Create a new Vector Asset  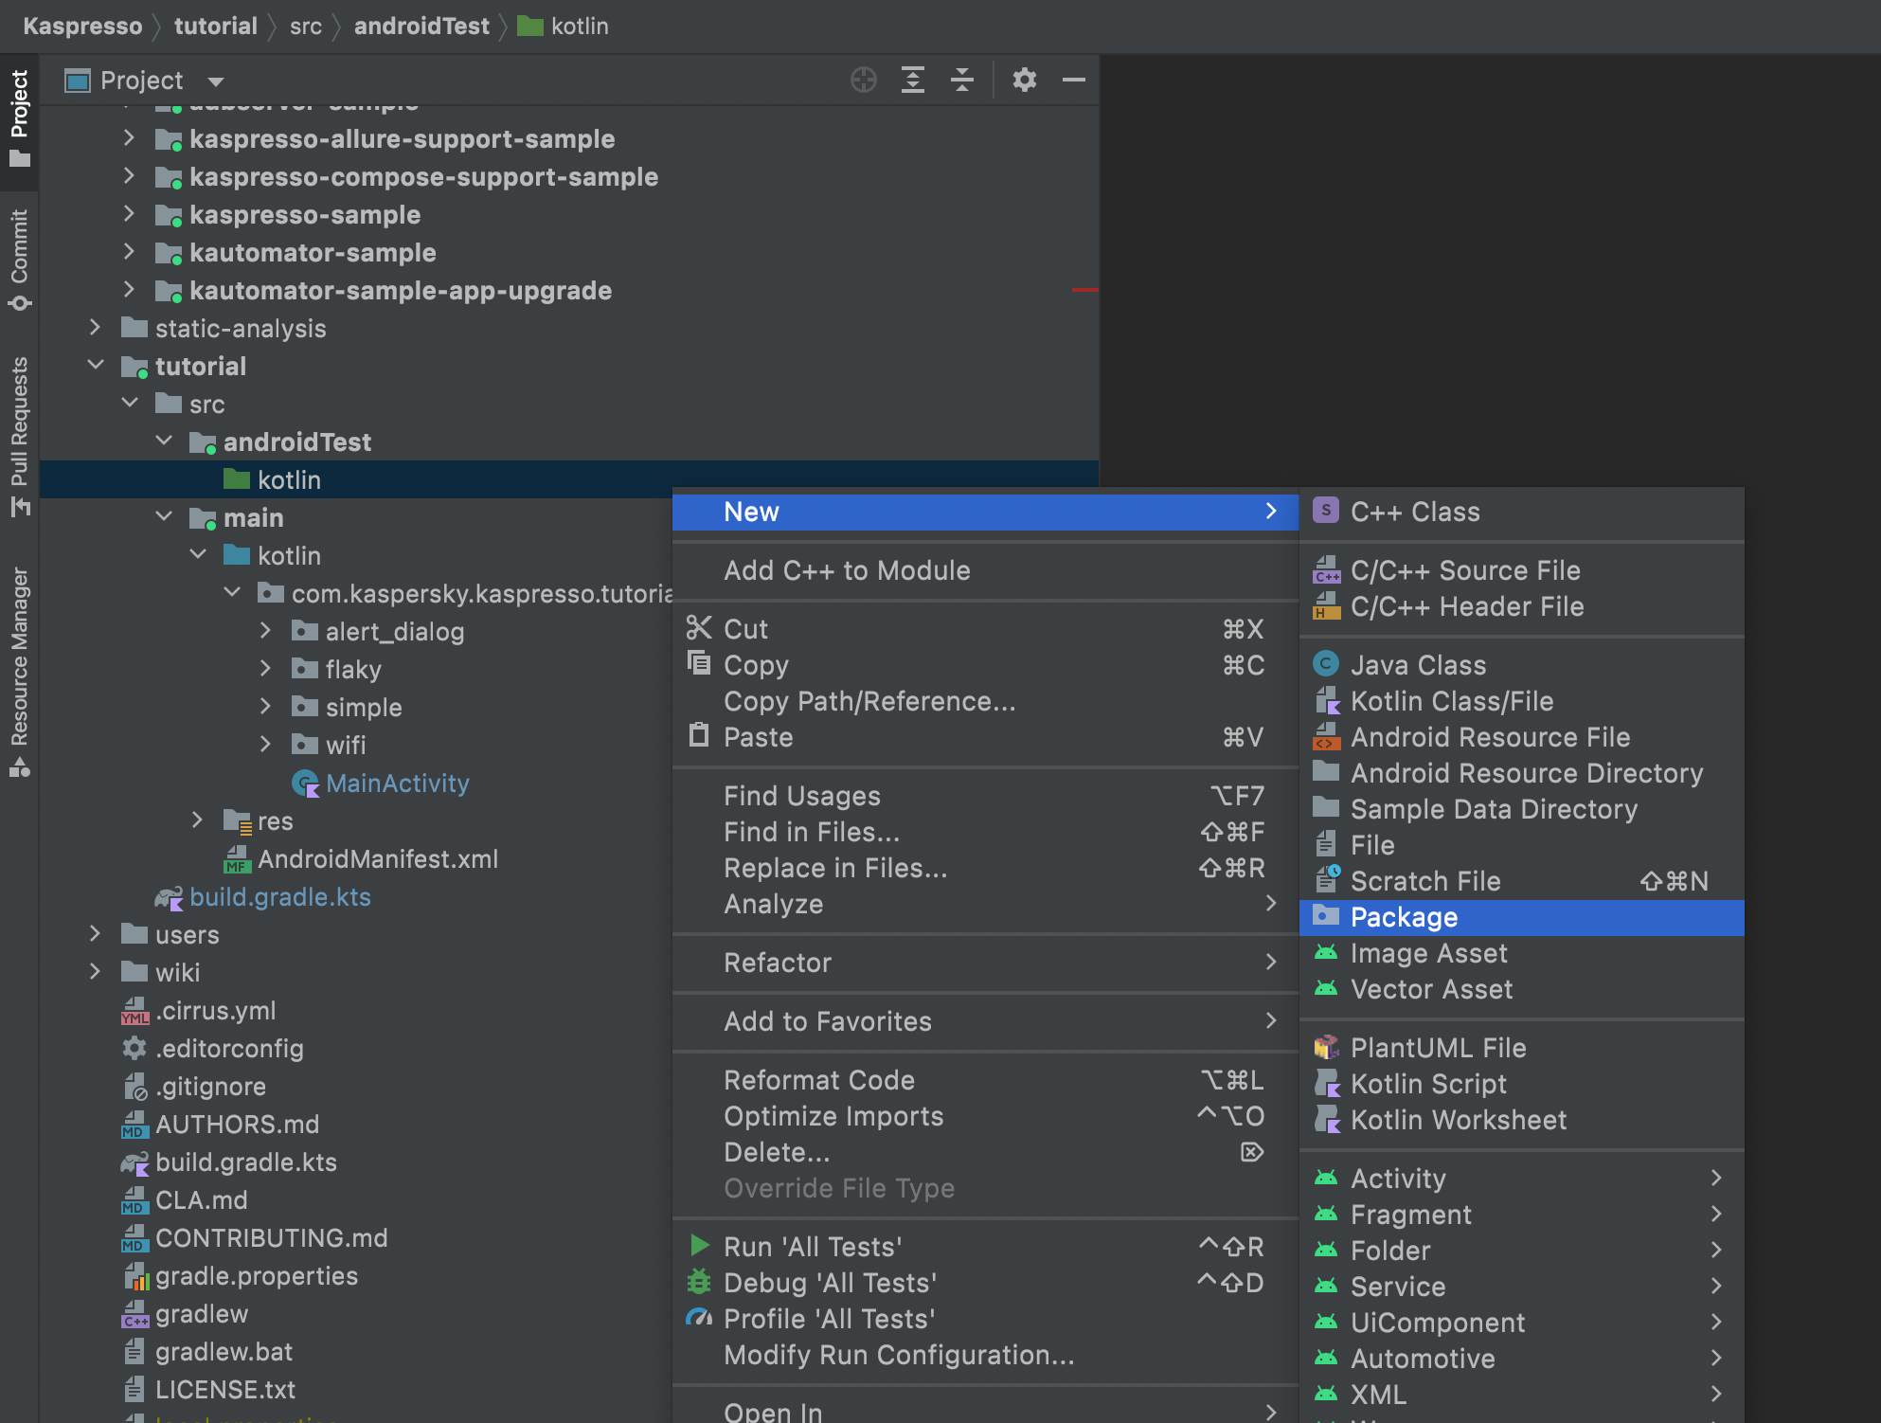pyautogui.click(x=1522, y=989)
